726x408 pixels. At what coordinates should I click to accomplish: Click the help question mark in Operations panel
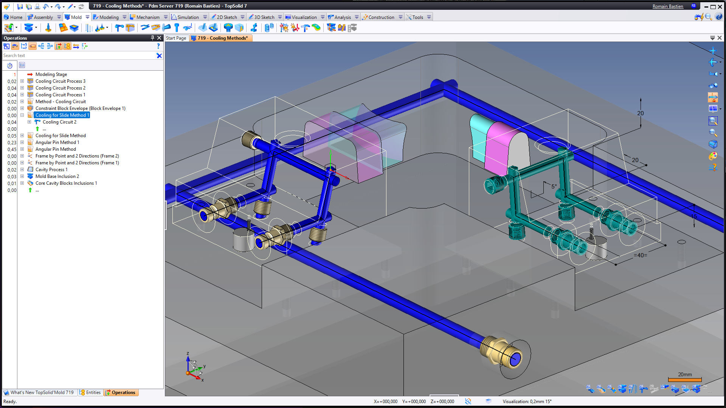coord(158,46)
